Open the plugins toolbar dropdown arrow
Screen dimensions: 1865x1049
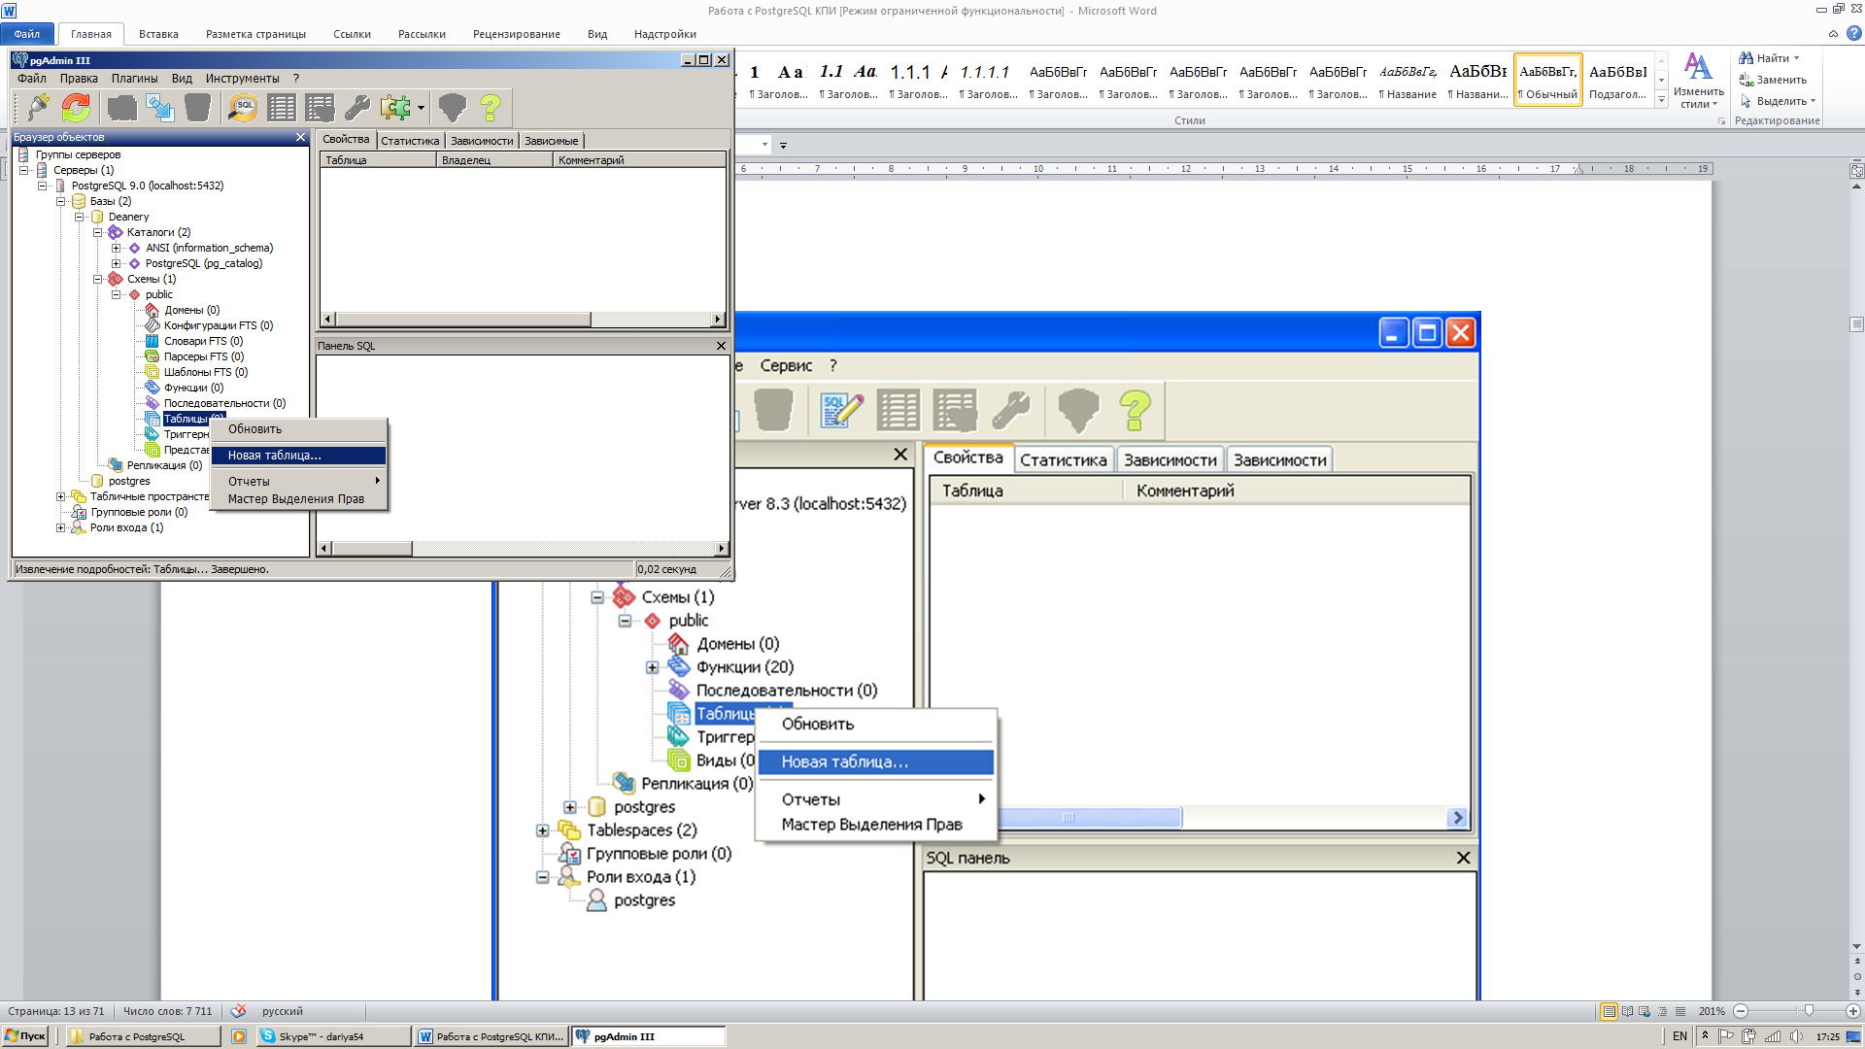point(421,108)
